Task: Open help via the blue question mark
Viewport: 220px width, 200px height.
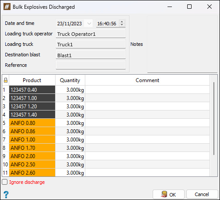Action: click(x=6, y=194)
